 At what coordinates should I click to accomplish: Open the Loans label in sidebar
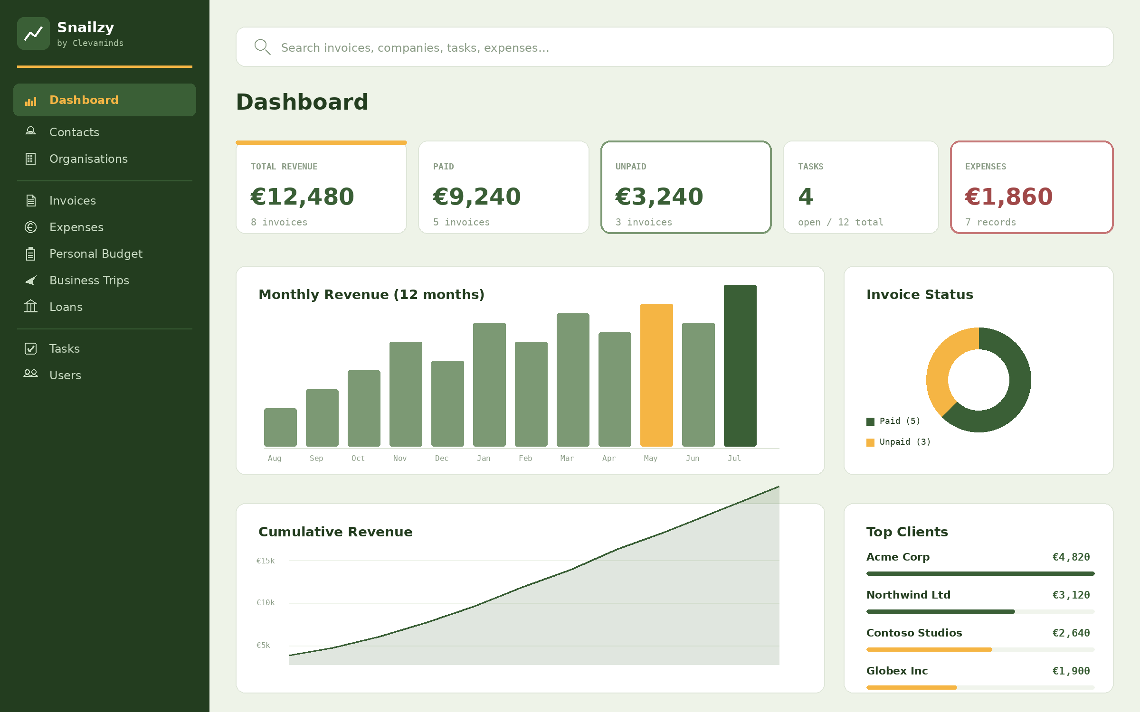66,307
